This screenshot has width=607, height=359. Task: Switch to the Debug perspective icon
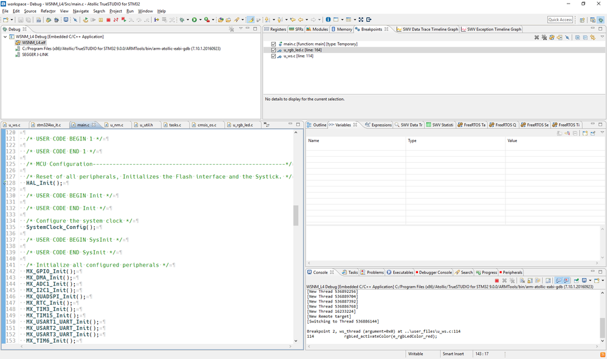coord(601,19)
